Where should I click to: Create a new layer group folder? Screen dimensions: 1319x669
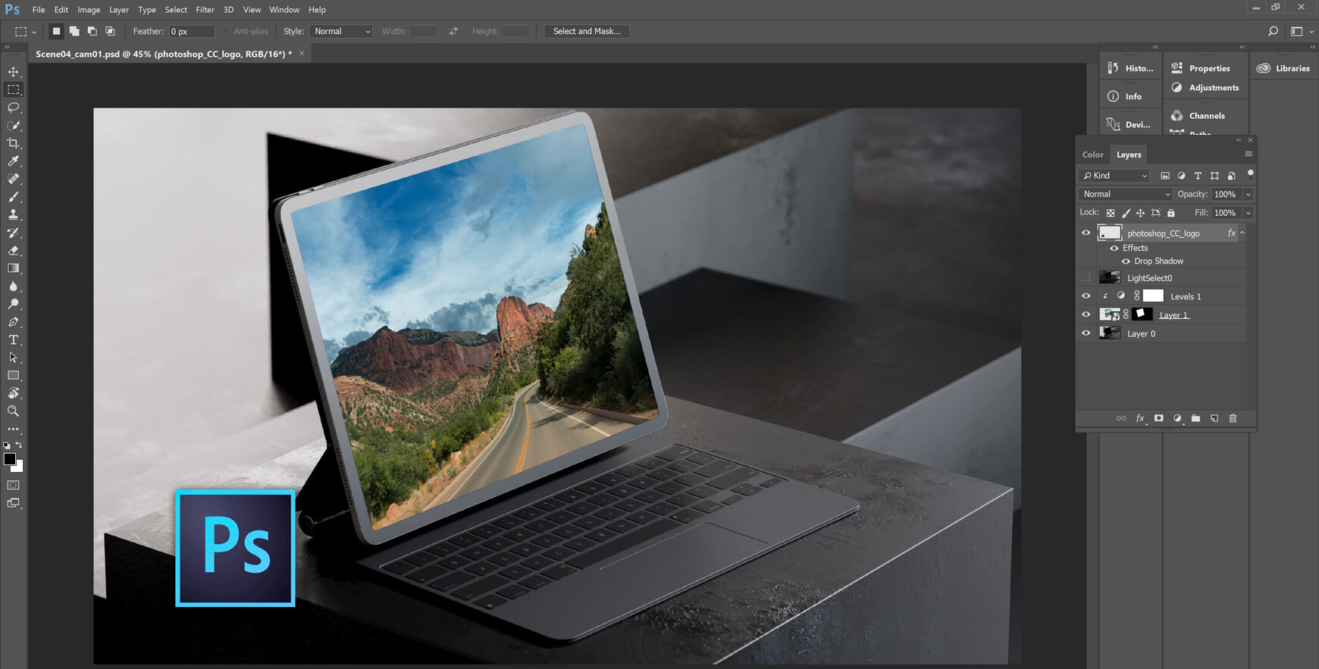click(1195, 418)
